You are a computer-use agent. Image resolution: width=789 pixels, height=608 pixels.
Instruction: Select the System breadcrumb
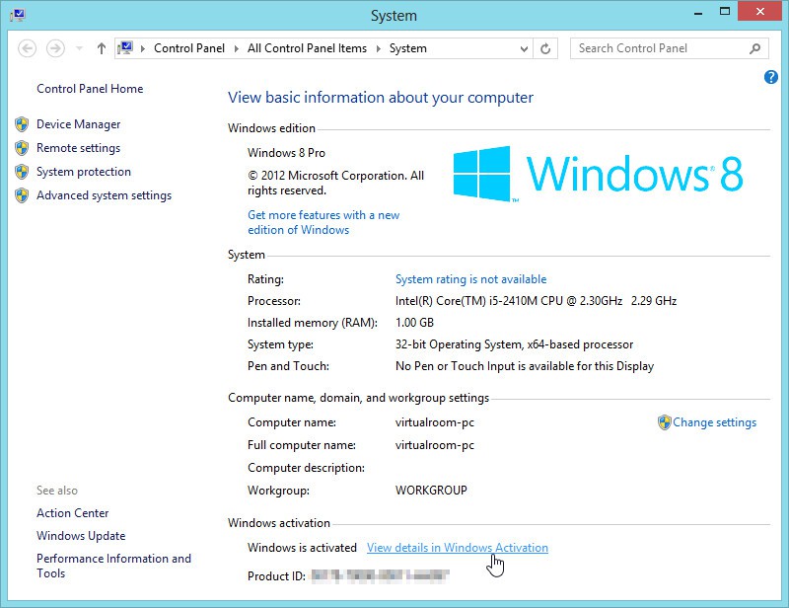(x=407, y=48)
